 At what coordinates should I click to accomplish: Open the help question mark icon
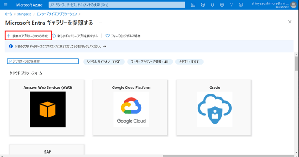click(231, 5)
